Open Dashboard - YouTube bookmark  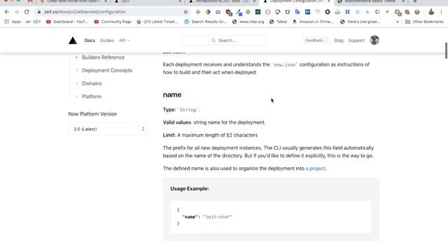[x=67, y=22]
